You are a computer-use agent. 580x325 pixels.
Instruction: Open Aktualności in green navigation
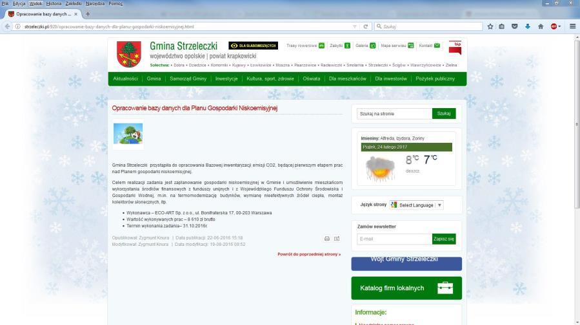click(125, 79)
